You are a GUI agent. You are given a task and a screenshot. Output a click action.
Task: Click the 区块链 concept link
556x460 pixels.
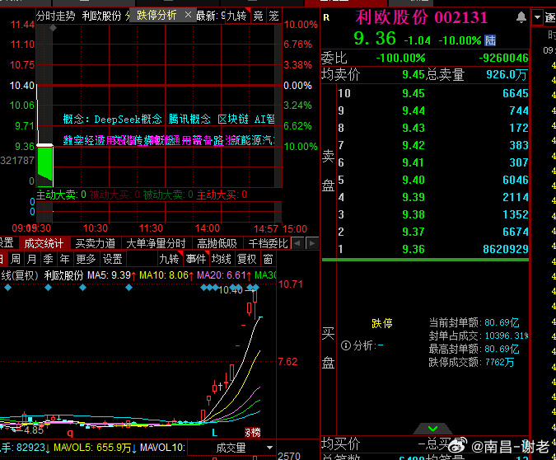pyautogui.click(x=232, y=119)
